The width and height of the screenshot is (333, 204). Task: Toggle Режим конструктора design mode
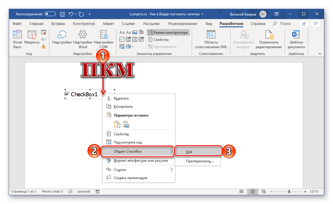point(168,33)
